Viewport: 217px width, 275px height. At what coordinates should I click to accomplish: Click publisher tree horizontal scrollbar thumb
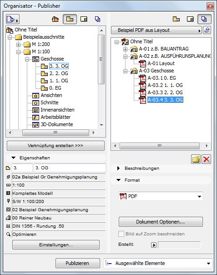(x=160, y=146)
